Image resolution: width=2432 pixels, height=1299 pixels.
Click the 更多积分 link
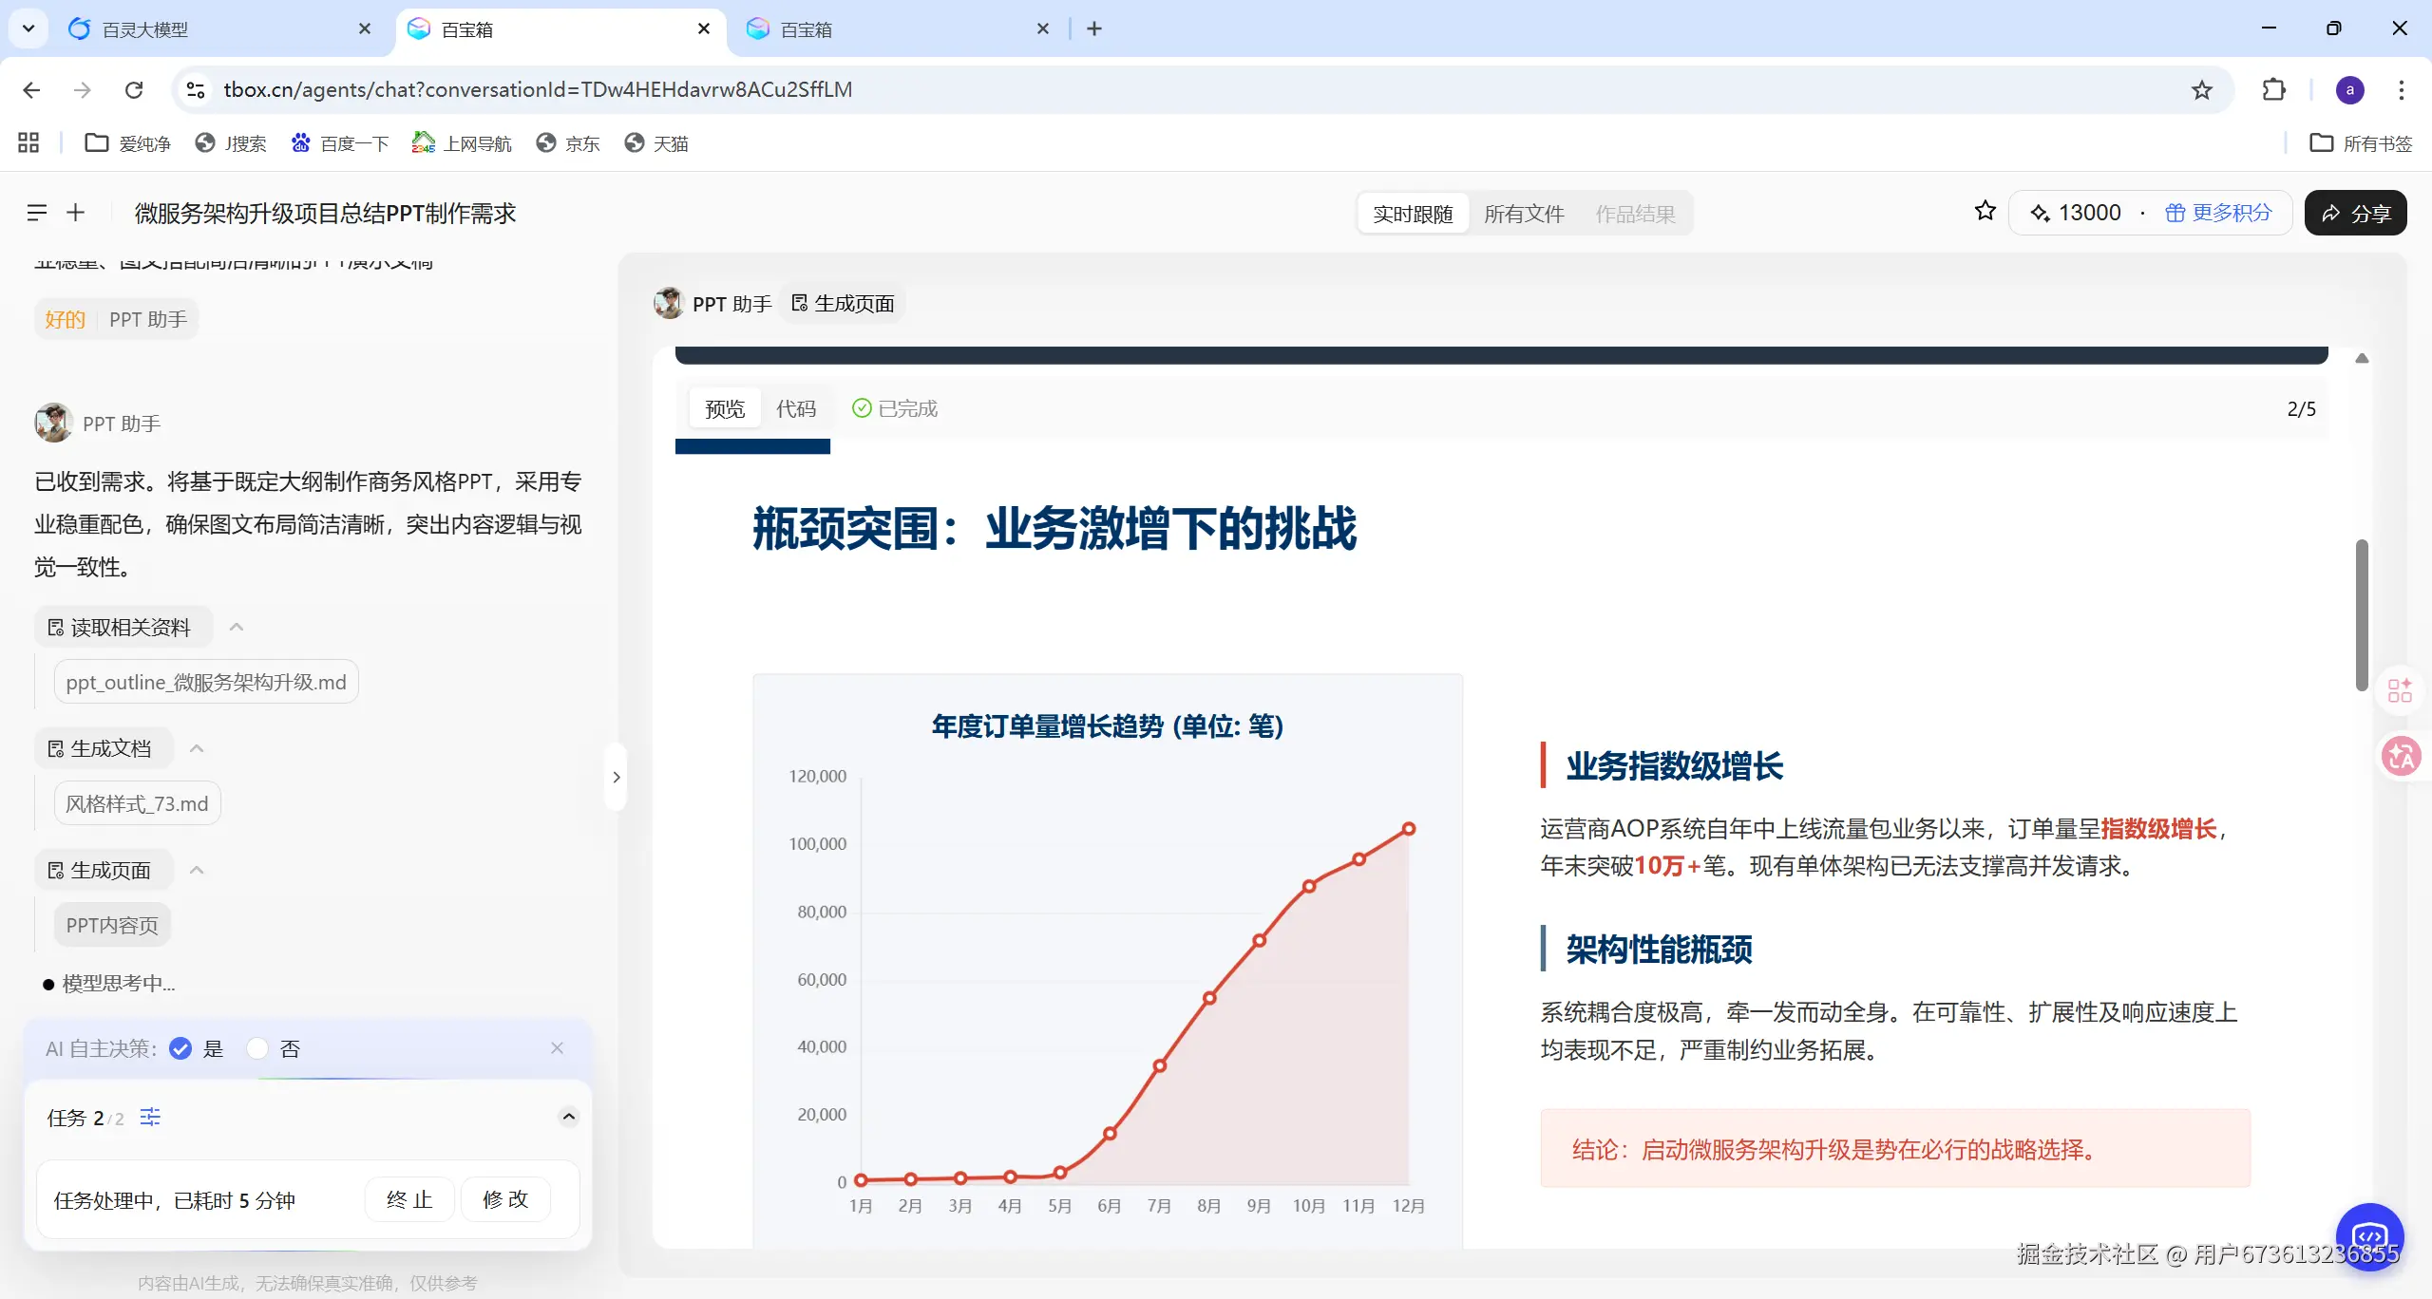[x=2218, y=213]
